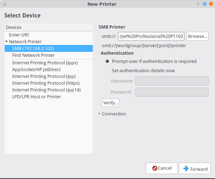The image size is (215, 179).
Task: Click the red Cancel button icon
Action: click(x=155, y=168)
